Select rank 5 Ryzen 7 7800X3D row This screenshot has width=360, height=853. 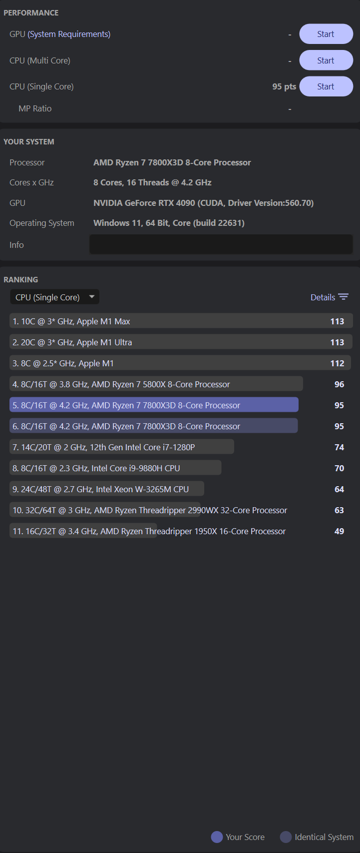181,405
